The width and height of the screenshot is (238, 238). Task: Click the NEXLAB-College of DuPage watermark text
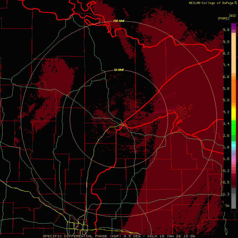point(213,3)
